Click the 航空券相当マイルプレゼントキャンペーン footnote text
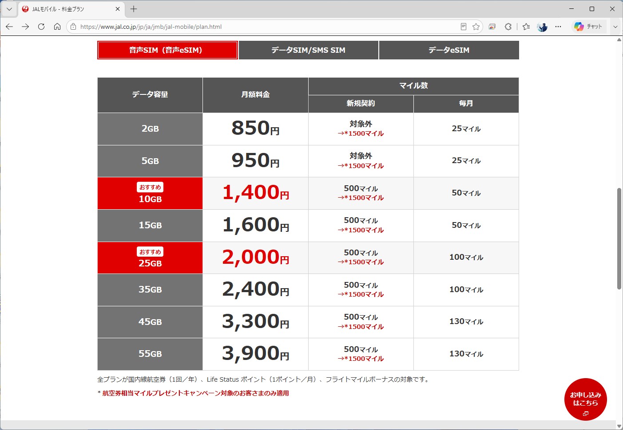623x430 pixels. pyautogui.click(x=195, y=393)
